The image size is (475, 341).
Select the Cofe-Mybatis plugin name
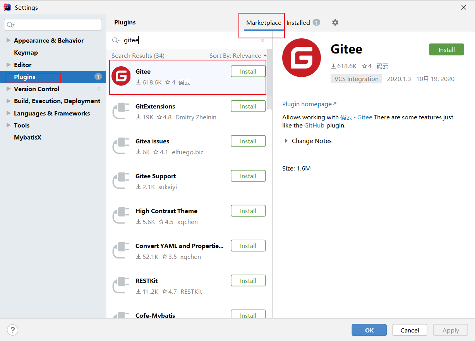[x=155, y=315]
